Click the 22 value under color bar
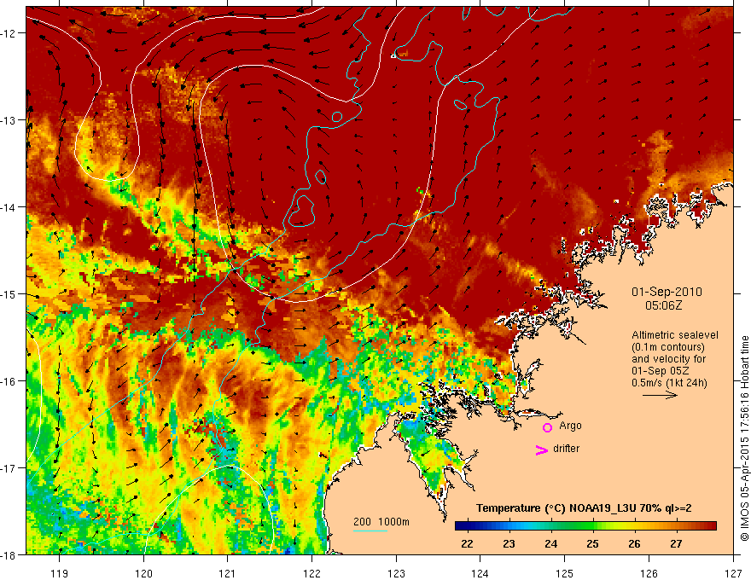 tap(467, 544)
